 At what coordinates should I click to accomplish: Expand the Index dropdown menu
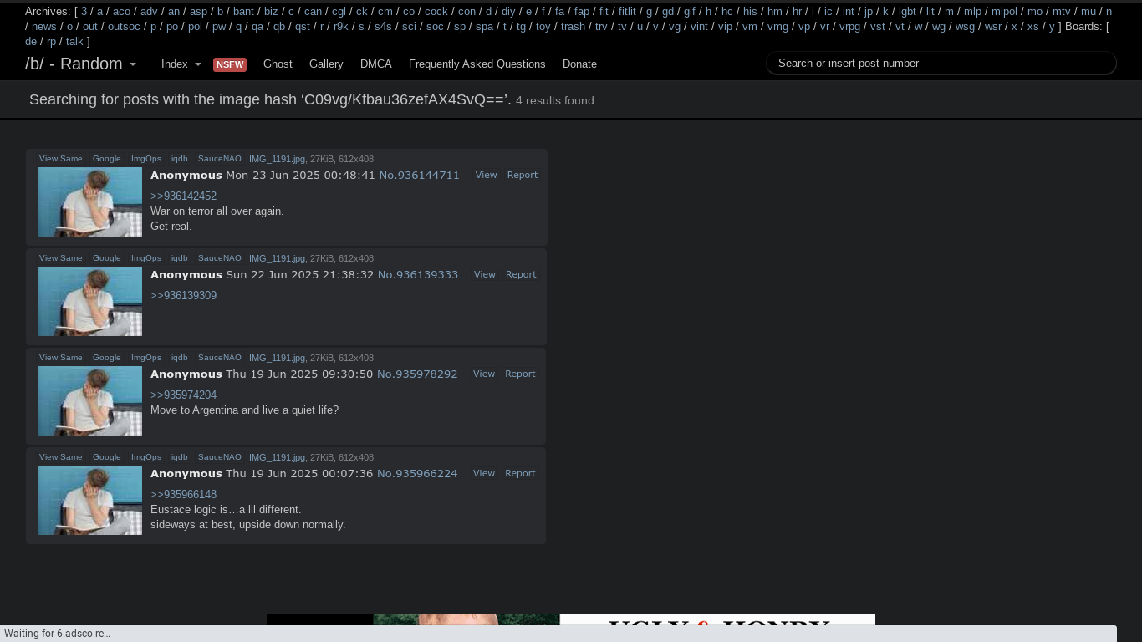(181, 64)
